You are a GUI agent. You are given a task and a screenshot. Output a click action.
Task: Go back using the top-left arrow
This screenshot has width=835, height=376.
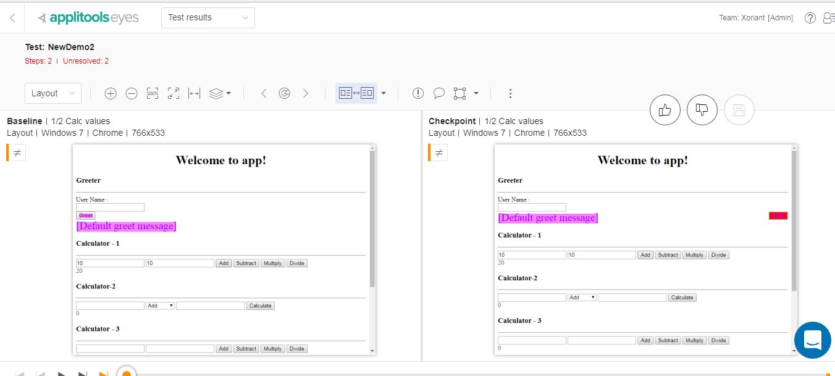point(12,18)
